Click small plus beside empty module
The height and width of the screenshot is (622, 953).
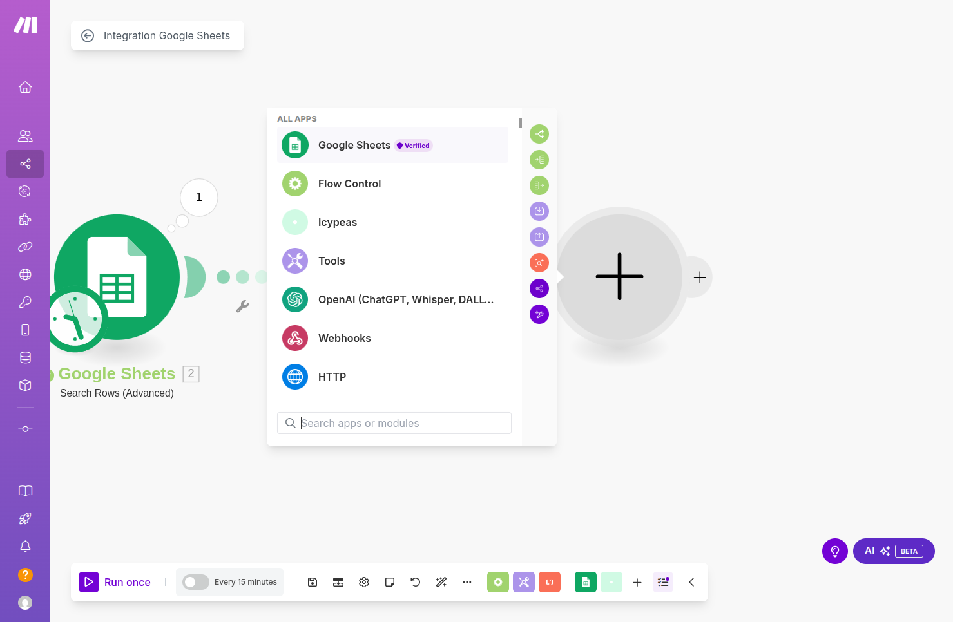pos(700,278)
